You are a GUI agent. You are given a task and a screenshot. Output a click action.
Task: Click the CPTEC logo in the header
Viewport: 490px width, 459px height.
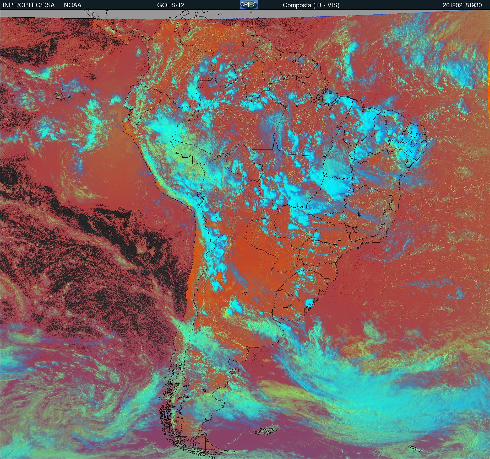249,5
